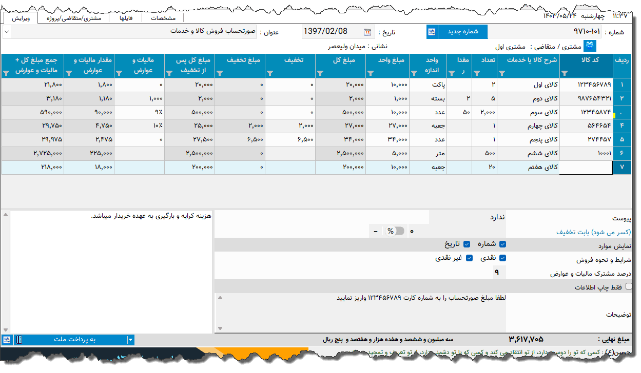The height and width of the screenshot is (373, 641).
Task: Uncheck the شماره checkbox
Action: tap(502, 244)
